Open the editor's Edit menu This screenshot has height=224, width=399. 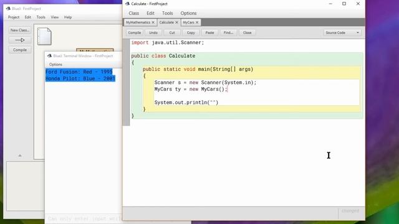click(x=150, y=13)
